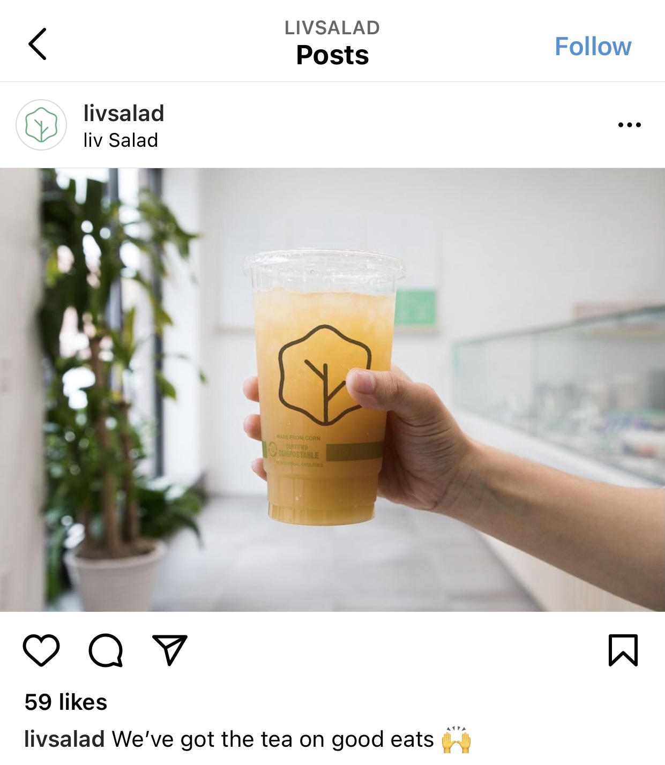Open the three-dot more options menu
Image resolution: width=665 pixels, height=765 pixels.
tap(629, 125)
